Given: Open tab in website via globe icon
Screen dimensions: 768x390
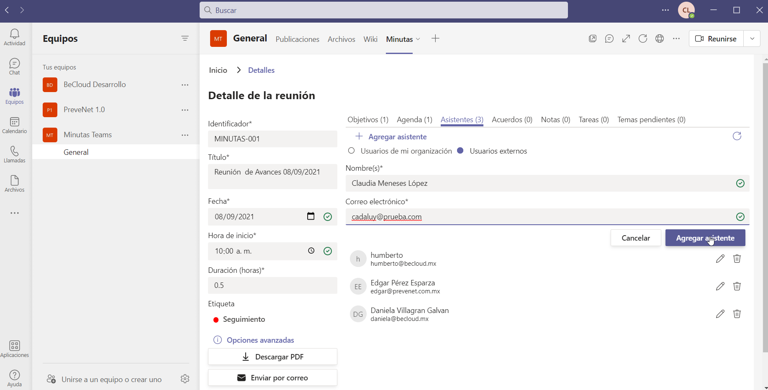Looking at the screenshot, I should [x=660, y=38].
